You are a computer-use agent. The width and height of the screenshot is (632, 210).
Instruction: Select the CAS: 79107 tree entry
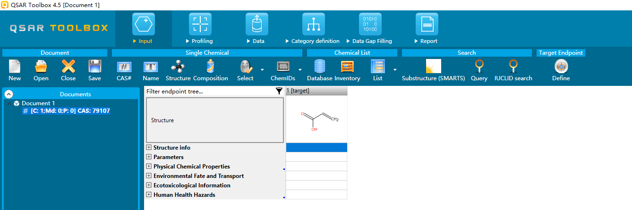pos(70,111)
